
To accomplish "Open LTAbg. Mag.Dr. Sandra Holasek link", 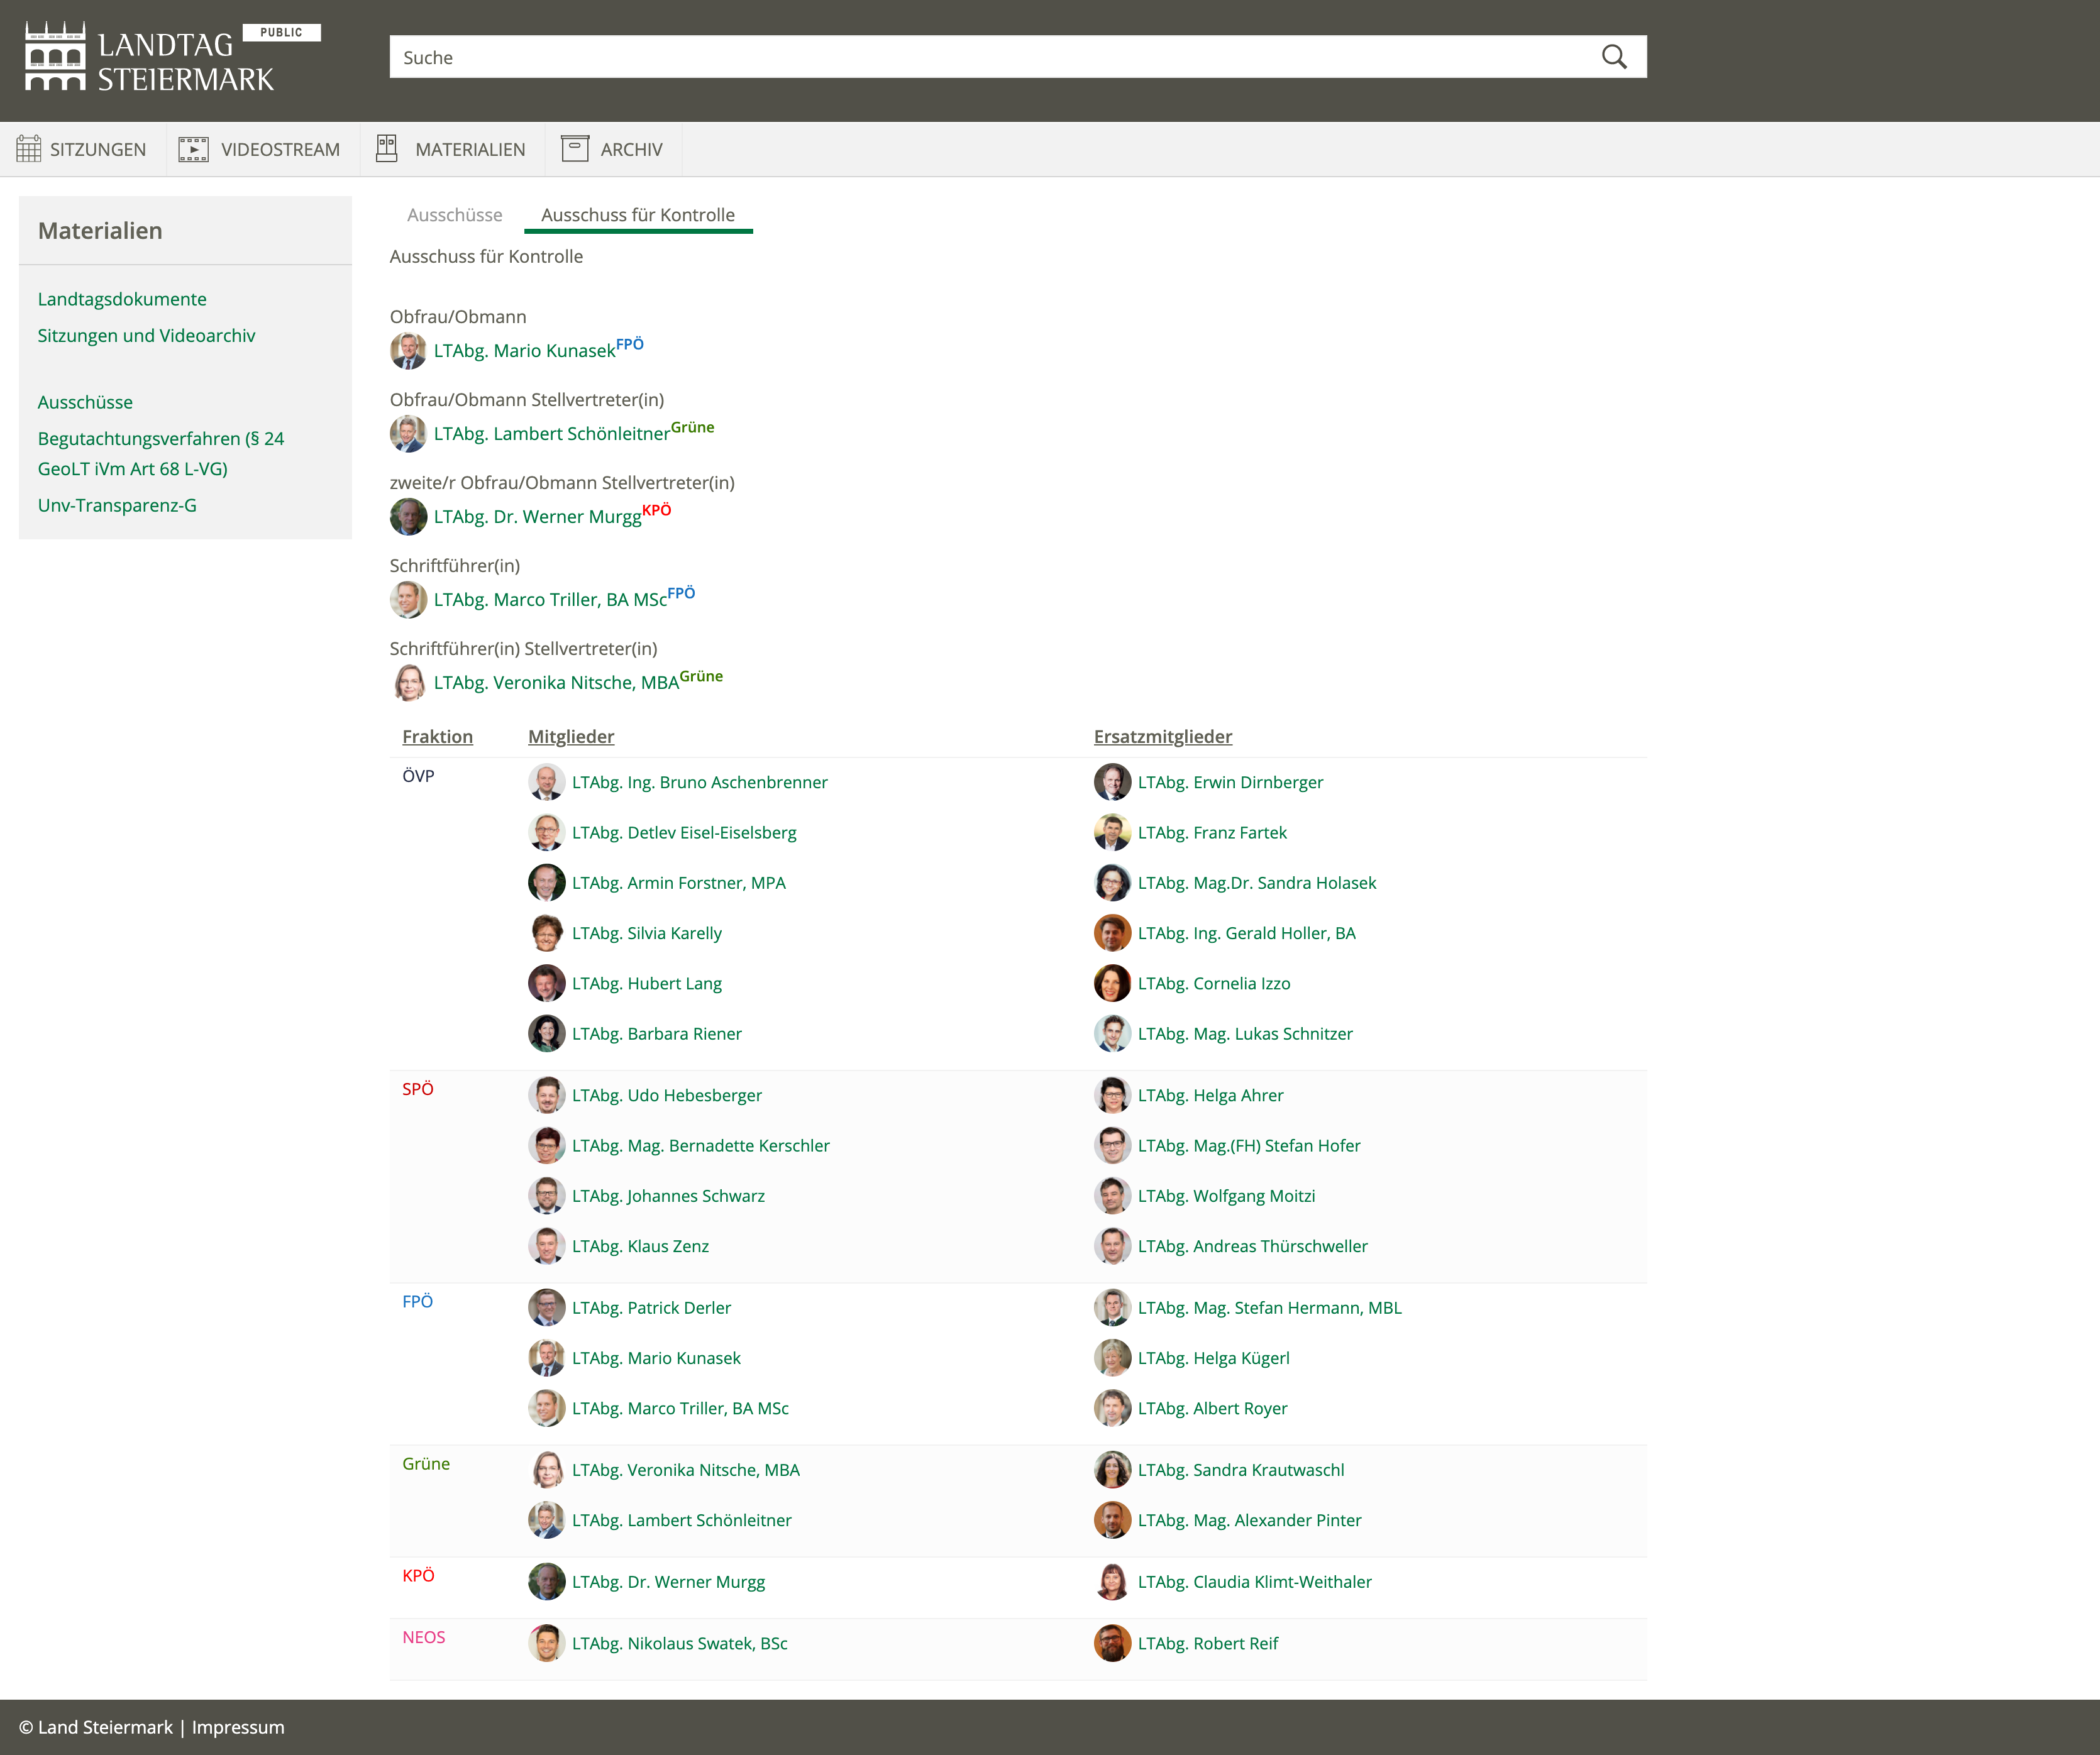I will tap(1257, 883).
